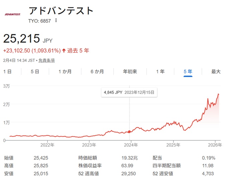This screenshot has height=187, width=226.
Task: Click the 2025年 axis label
Action: tap(173, 145)
